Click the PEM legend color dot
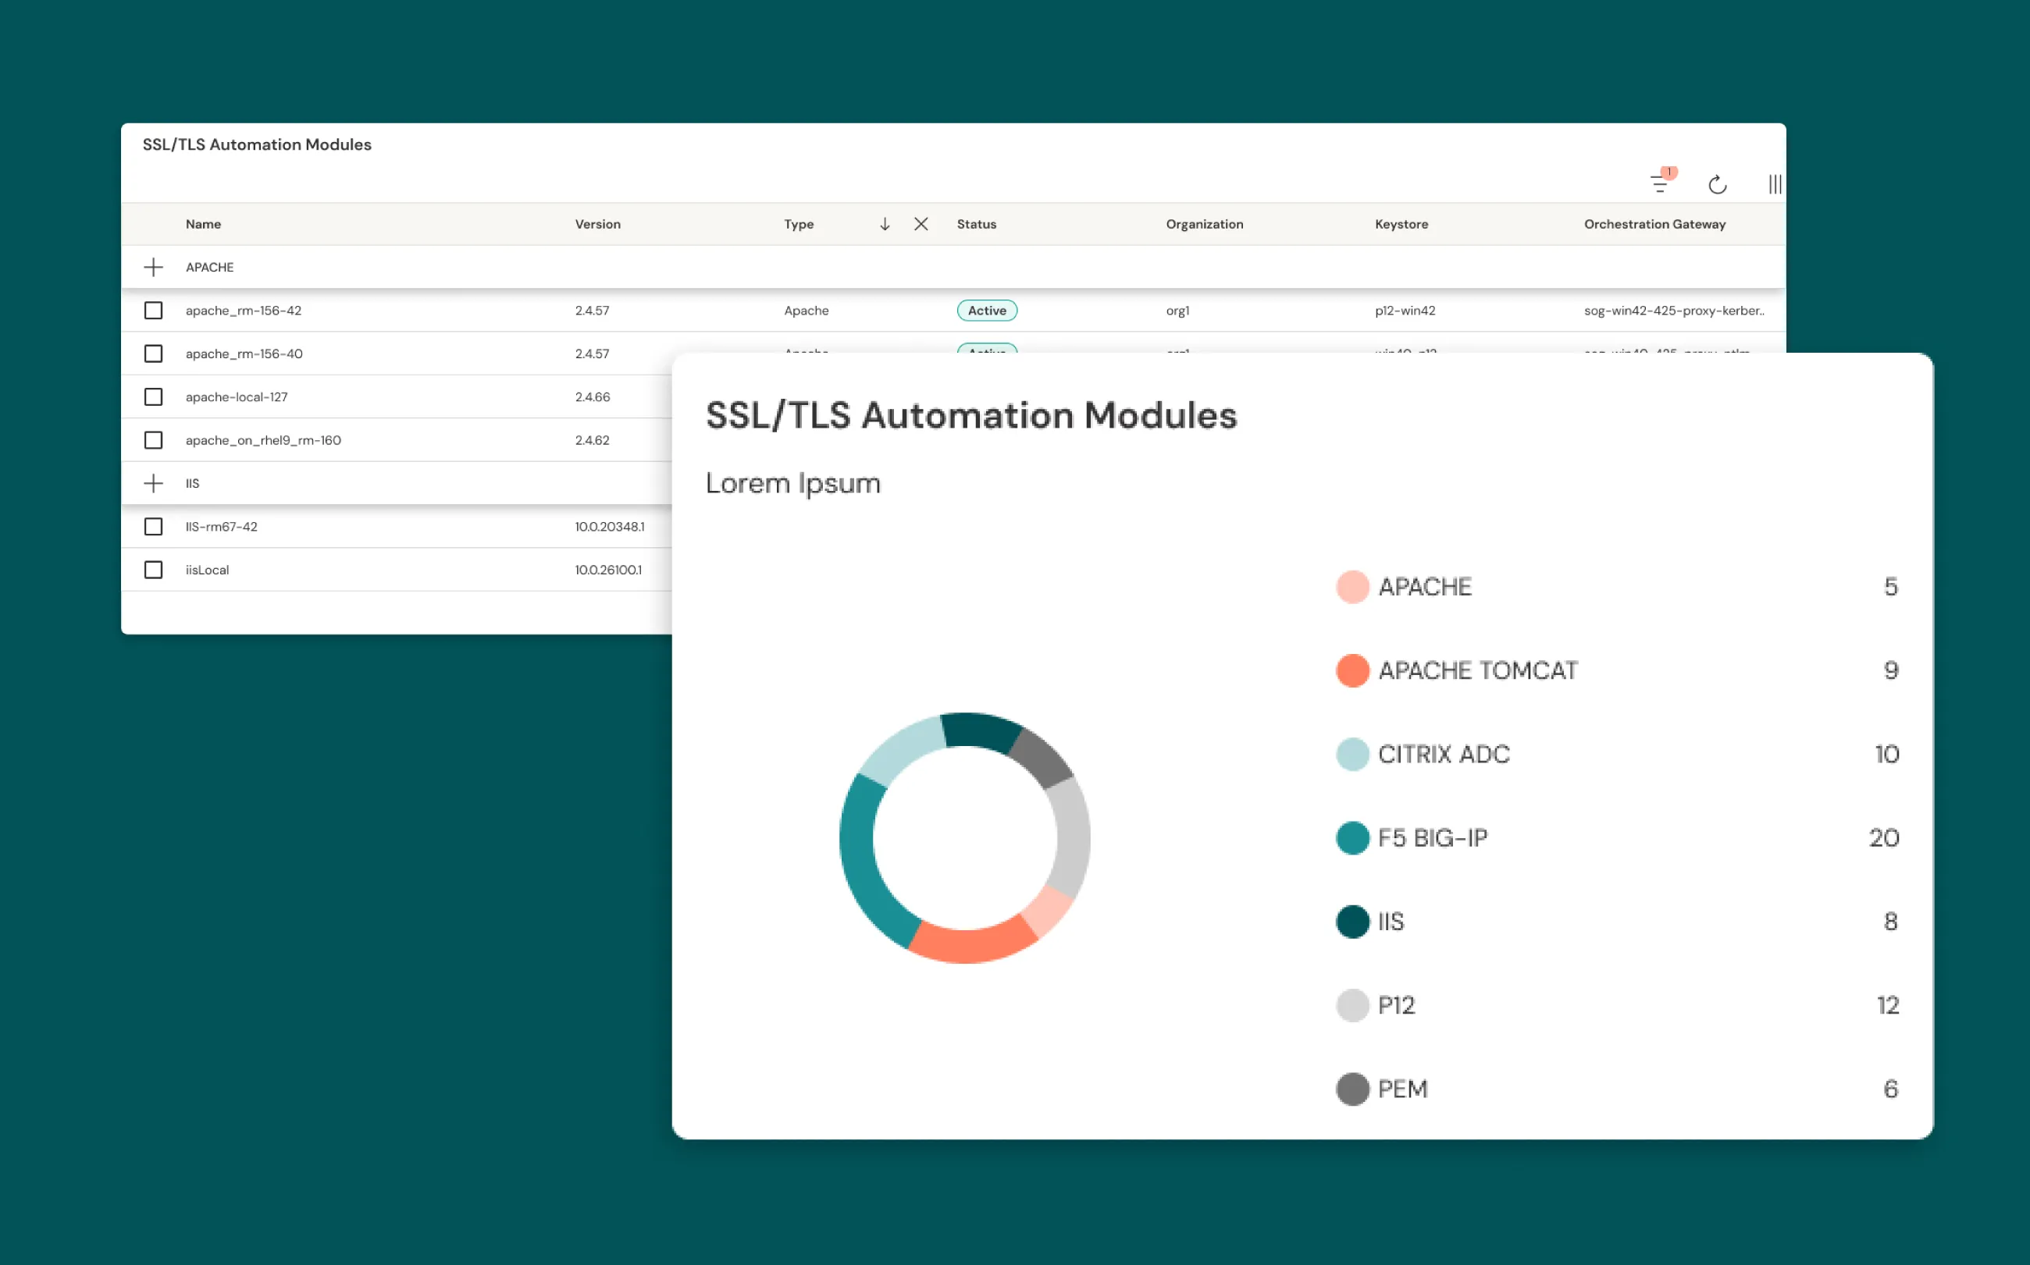Viewport: 2030px width, 1265px height. pos(1352,1089)
